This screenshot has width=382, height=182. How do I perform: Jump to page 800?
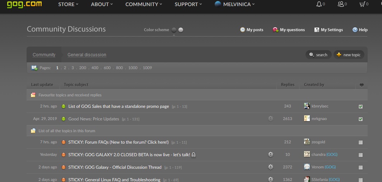[x=119, y=68]
